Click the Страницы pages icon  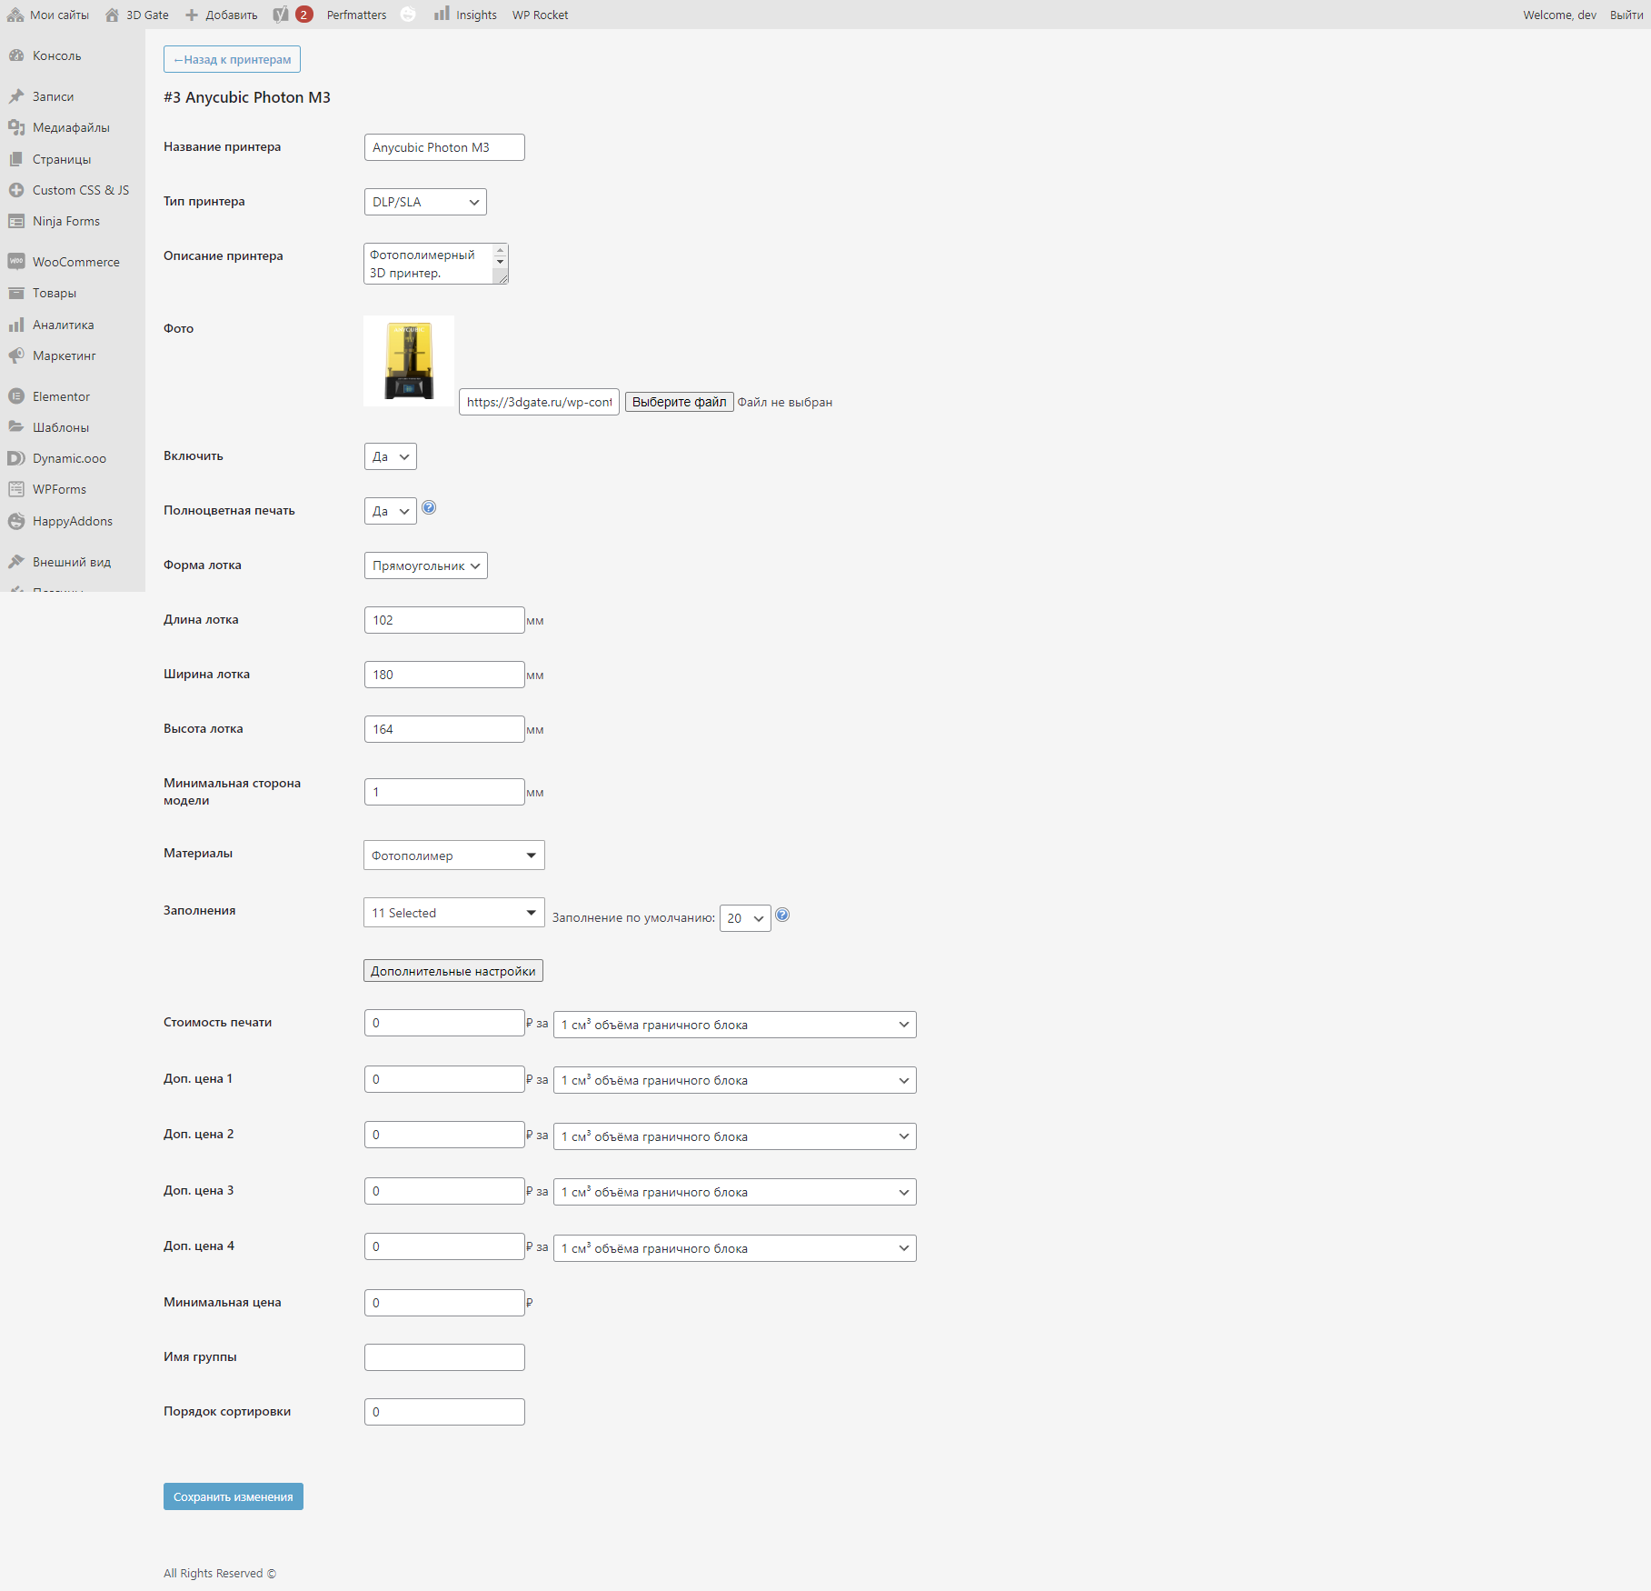(x=16, y=159)
